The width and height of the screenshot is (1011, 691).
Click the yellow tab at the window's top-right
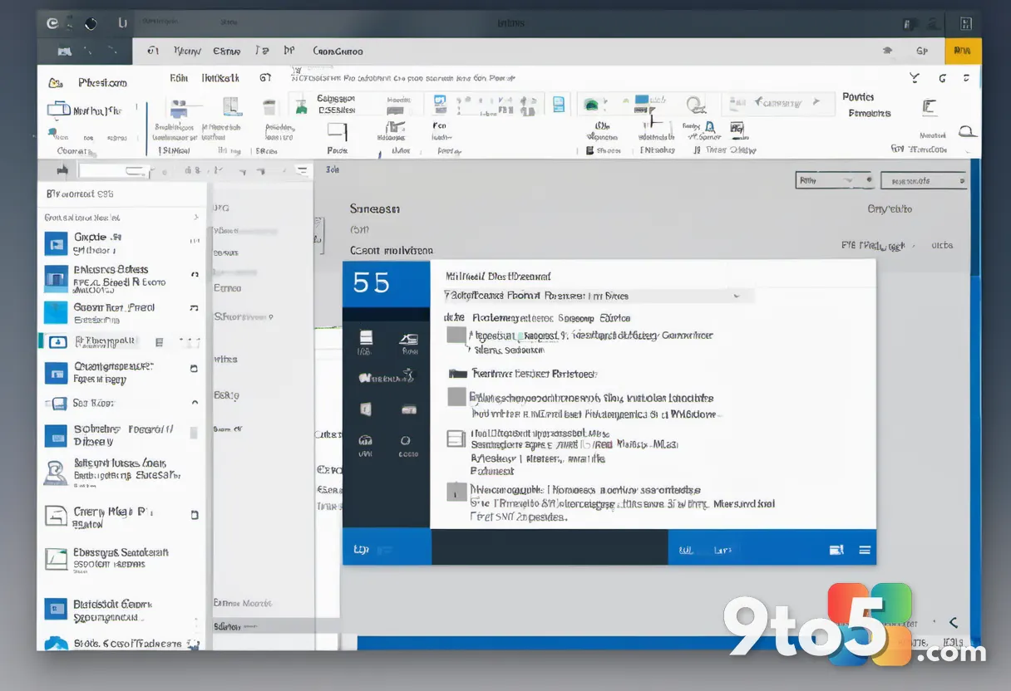963,51
